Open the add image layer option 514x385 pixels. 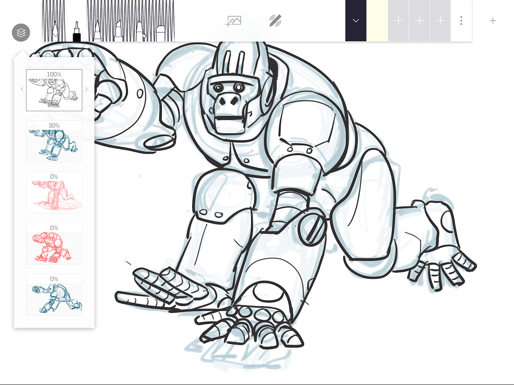[233, 21]
